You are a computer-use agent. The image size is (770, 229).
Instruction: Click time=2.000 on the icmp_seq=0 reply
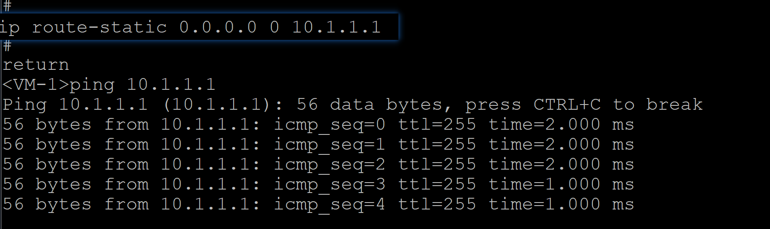(x=544, y=125)
